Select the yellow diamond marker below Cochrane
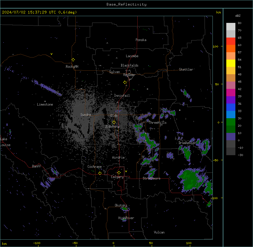 [x=100, y=173]
